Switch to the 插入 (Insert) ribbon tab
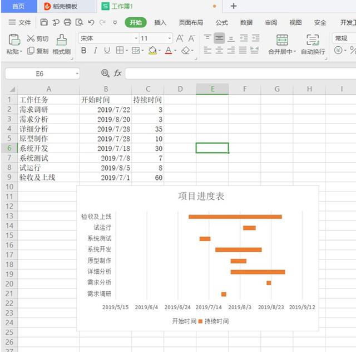 [x=160, y=22]
